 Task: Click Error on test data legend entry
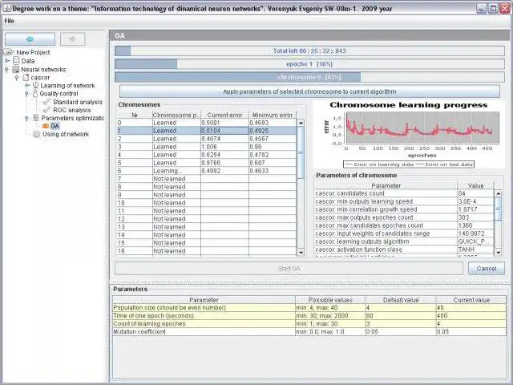click(x=445, y=164)
